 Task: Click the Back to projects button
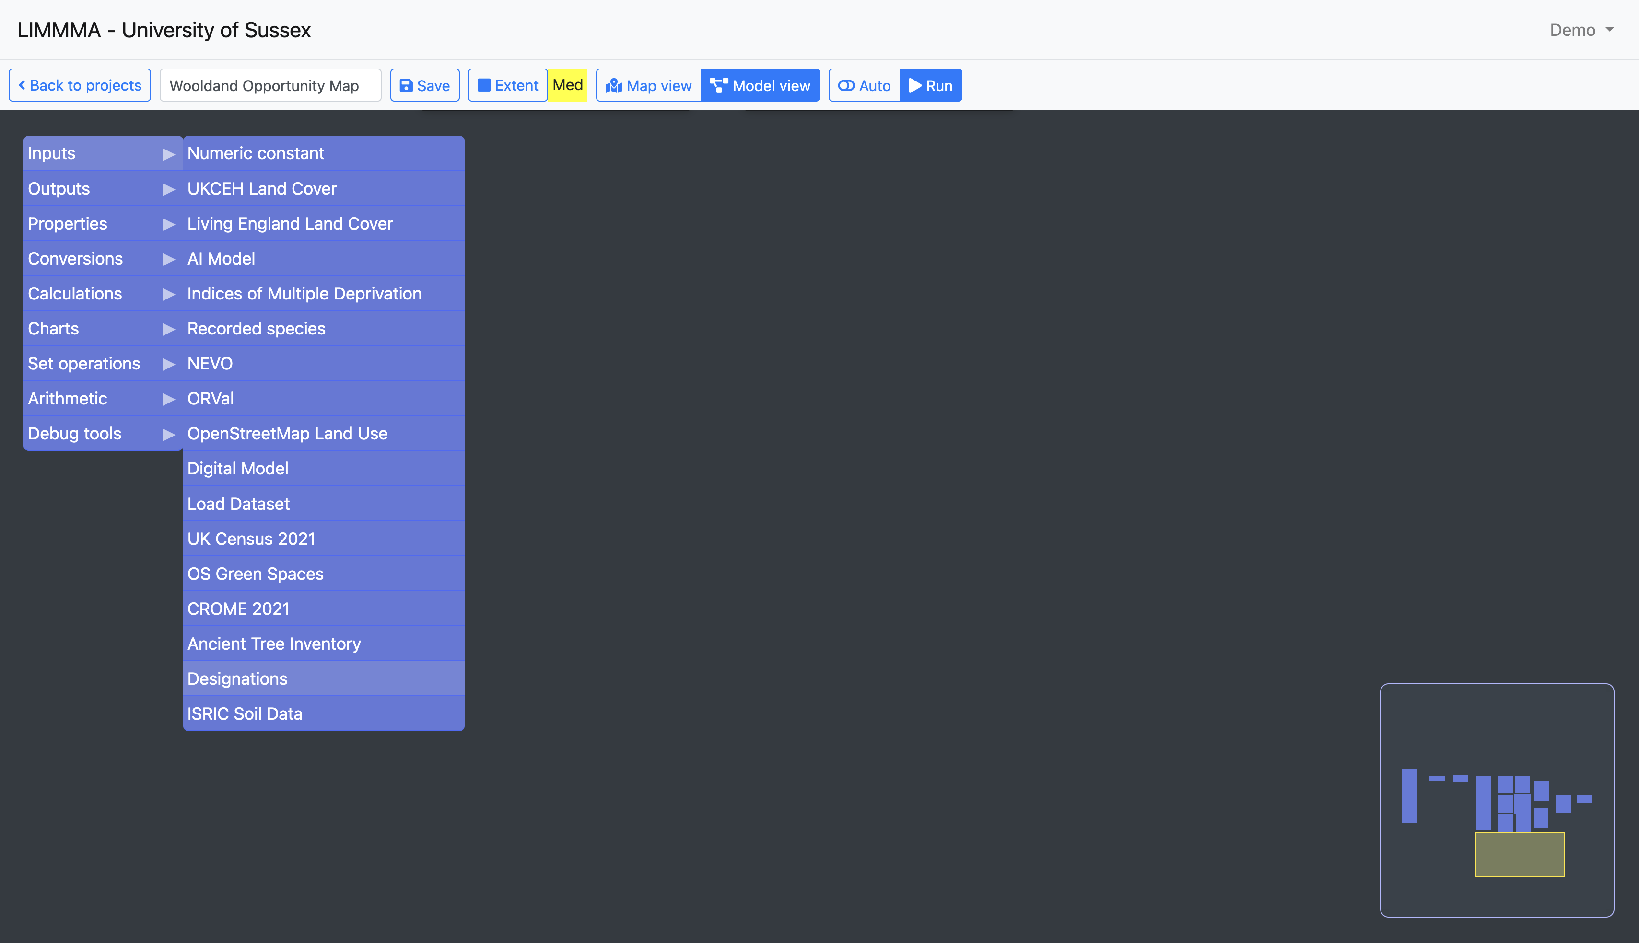pyautogui.click(x=80, y=85)
